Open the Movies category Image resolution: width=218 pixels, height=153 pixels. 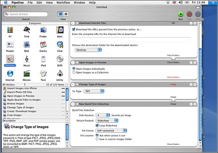[x=27, y=74]
